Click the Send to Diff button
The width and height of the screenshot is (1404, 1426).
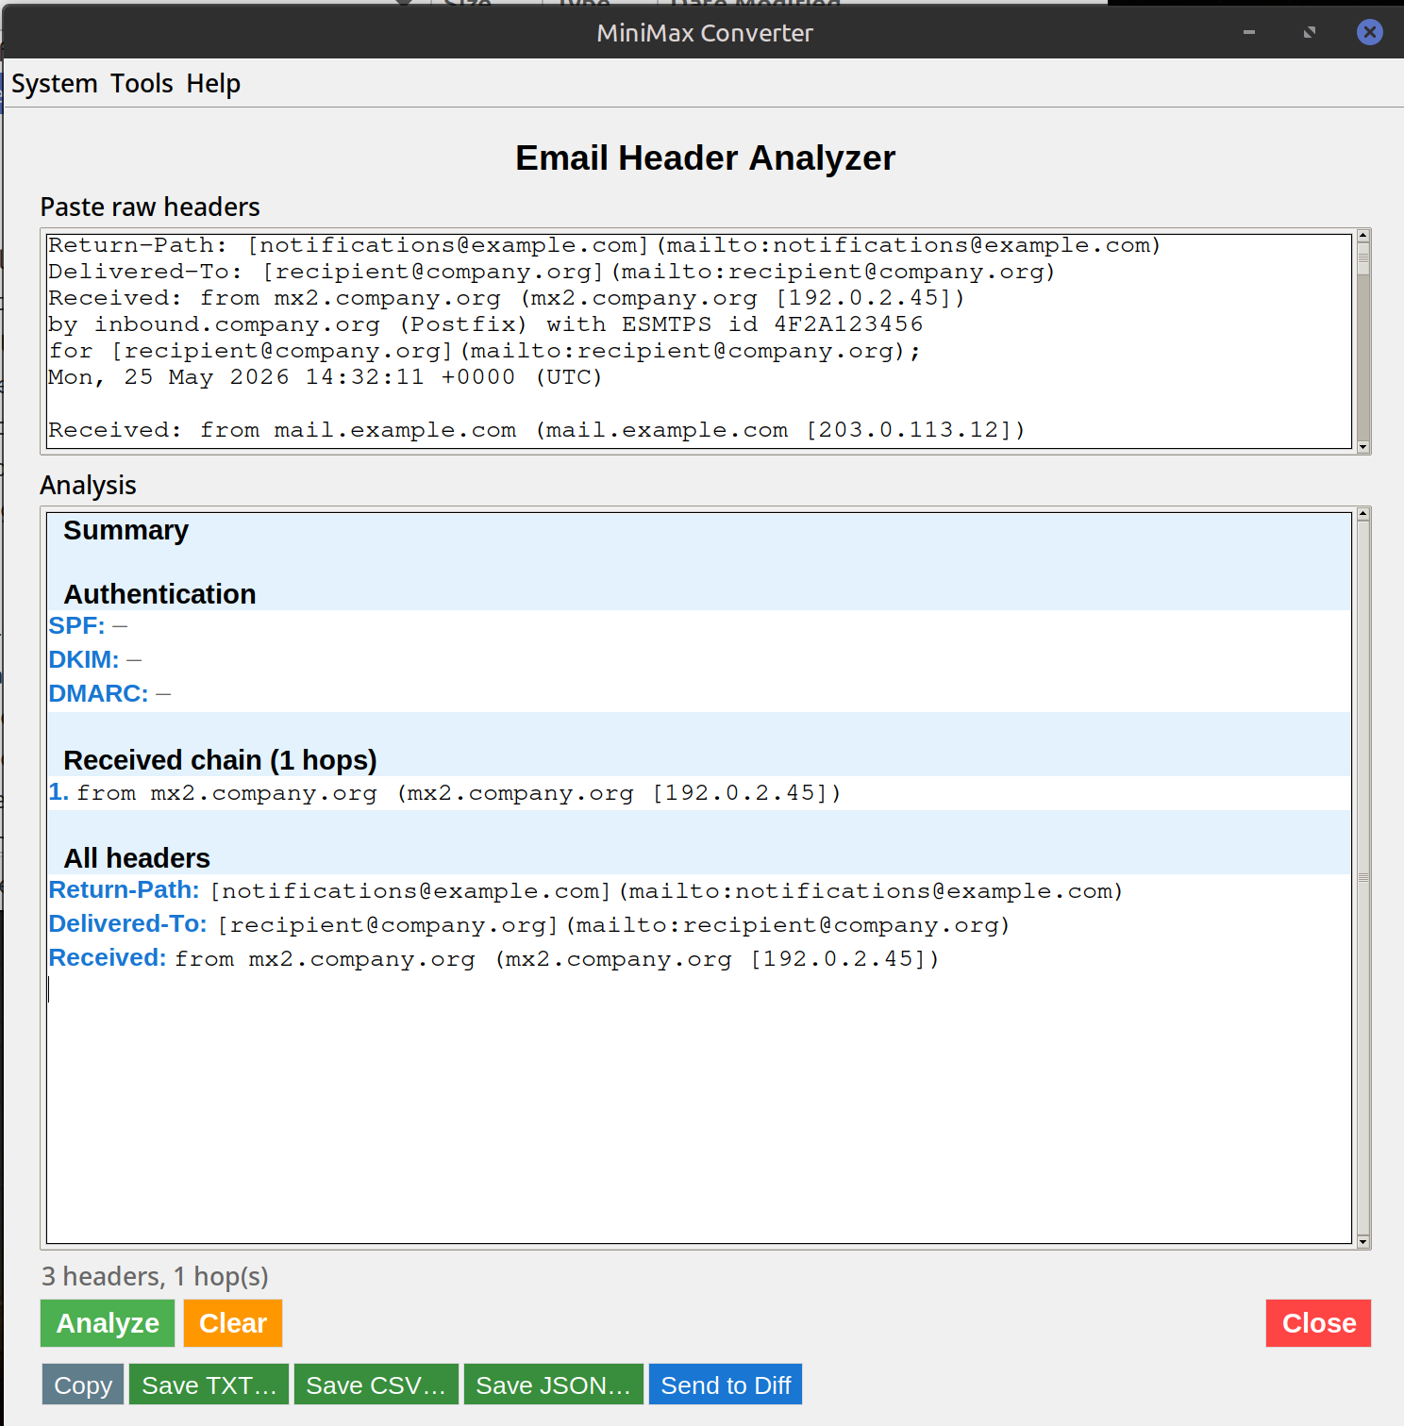(726, 1385)
